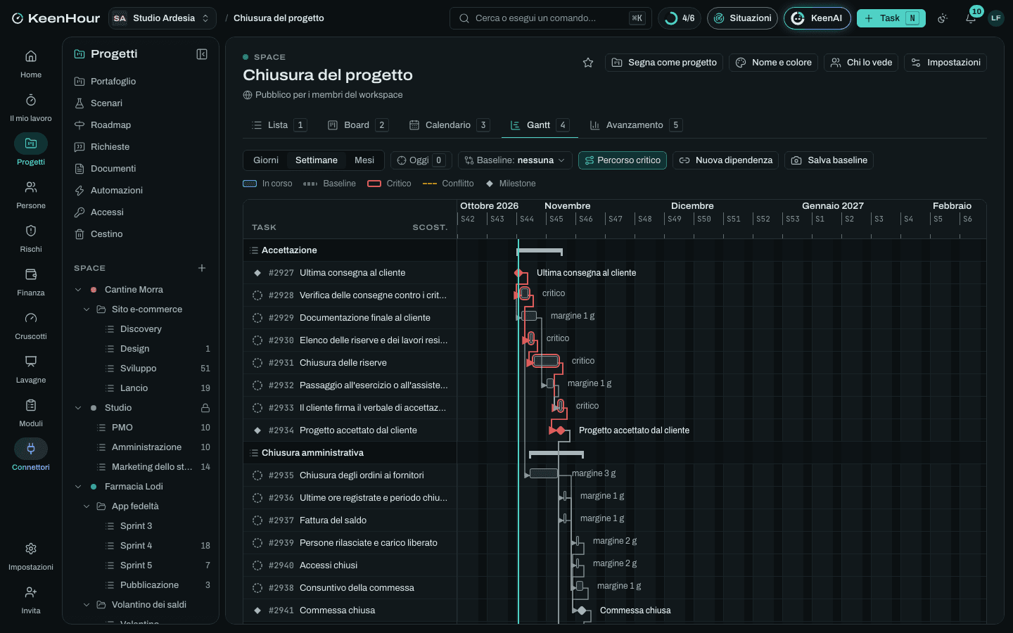Viewport: 1013px width, 633px height.
Task: Open Home in the left rail
Action: click(x=31, y=63)
